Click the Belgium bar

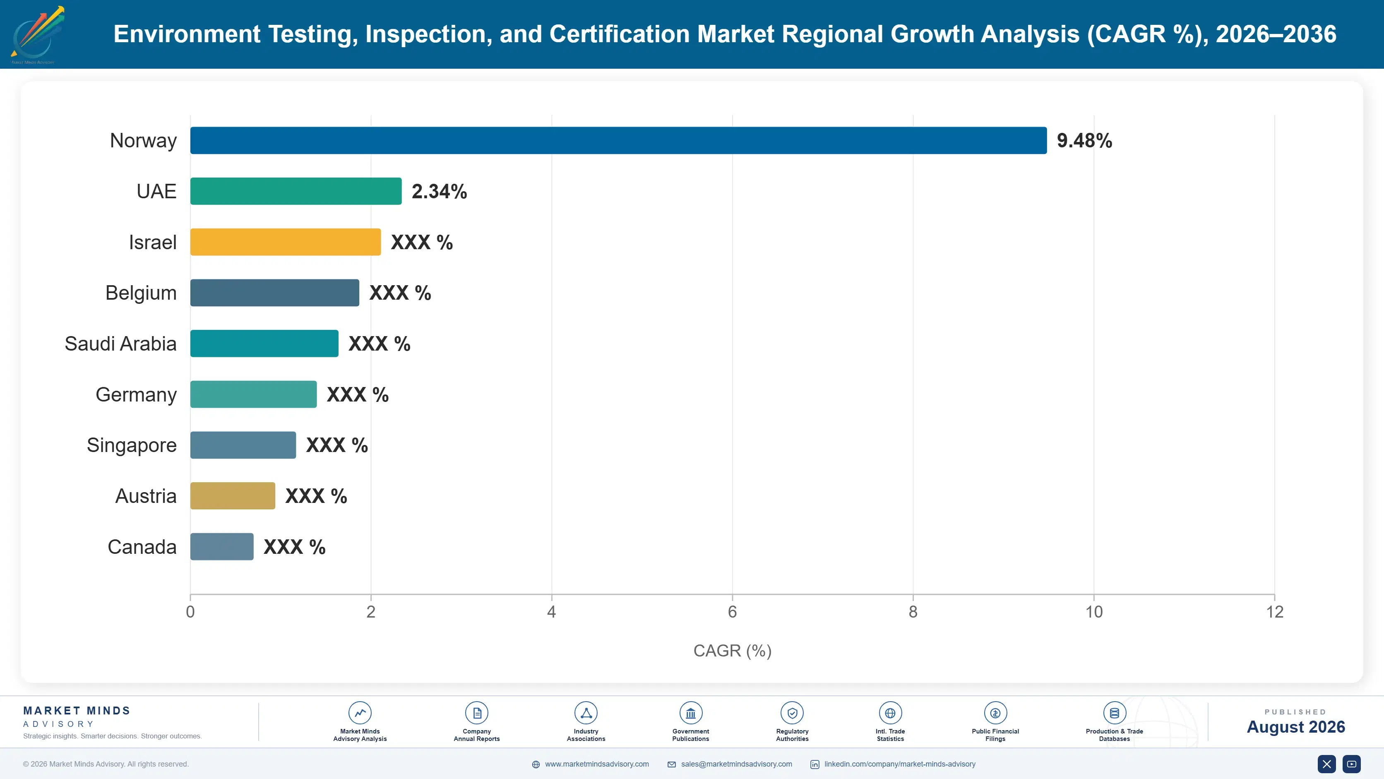coord(274,293)
